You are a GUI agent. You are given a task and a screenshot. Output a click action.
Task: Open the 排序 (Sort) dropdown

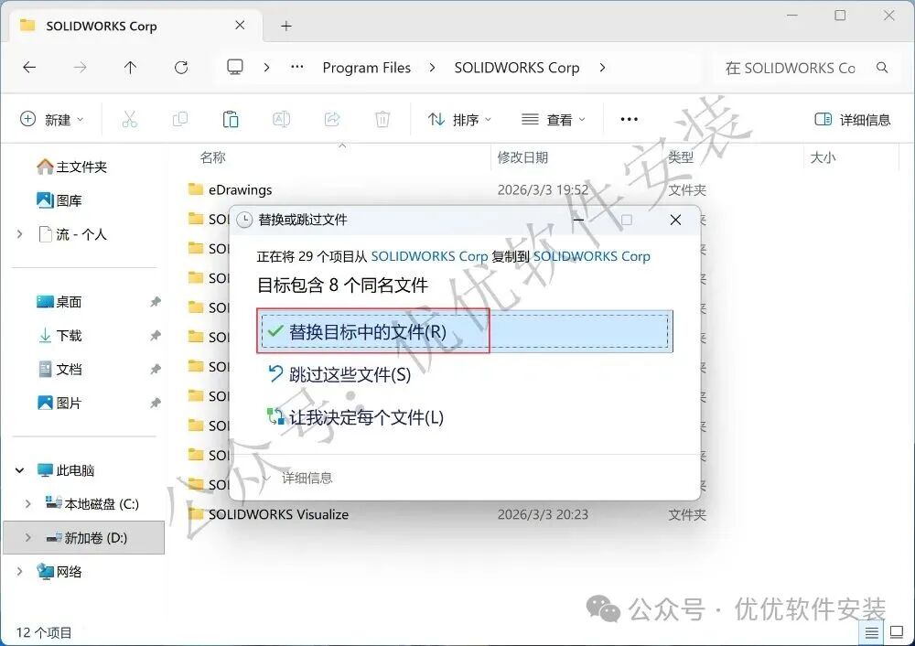tap(459, 120)
